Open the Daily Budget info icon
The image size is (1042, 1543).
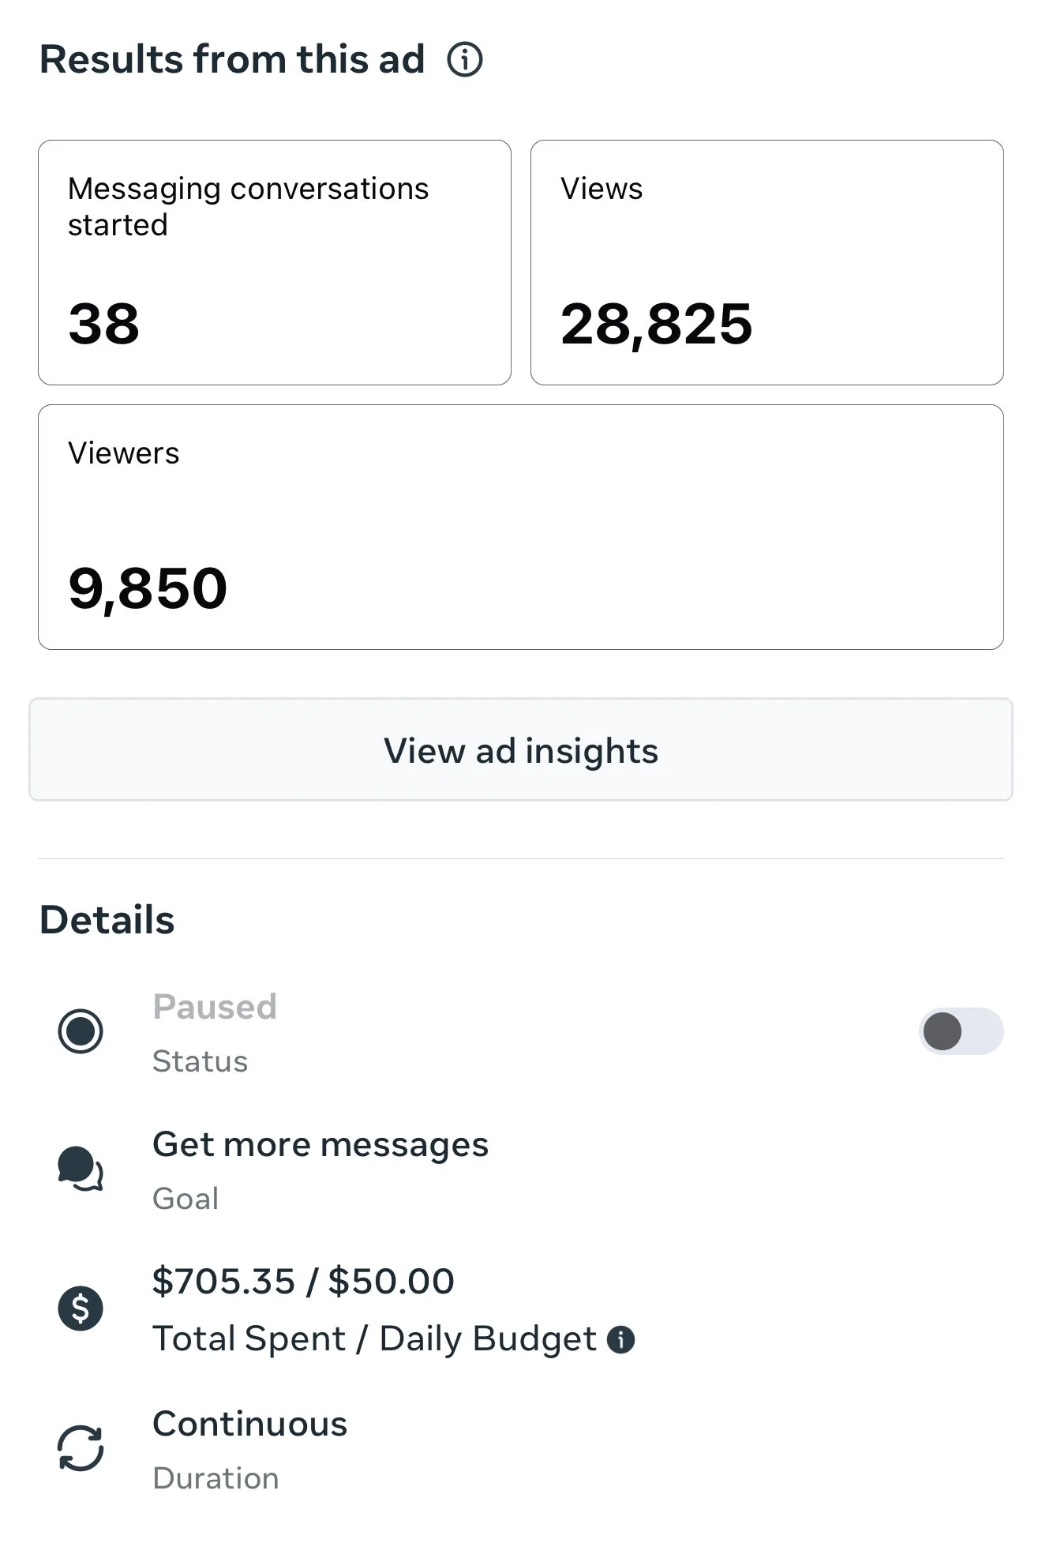click(x=620, y=1339)
